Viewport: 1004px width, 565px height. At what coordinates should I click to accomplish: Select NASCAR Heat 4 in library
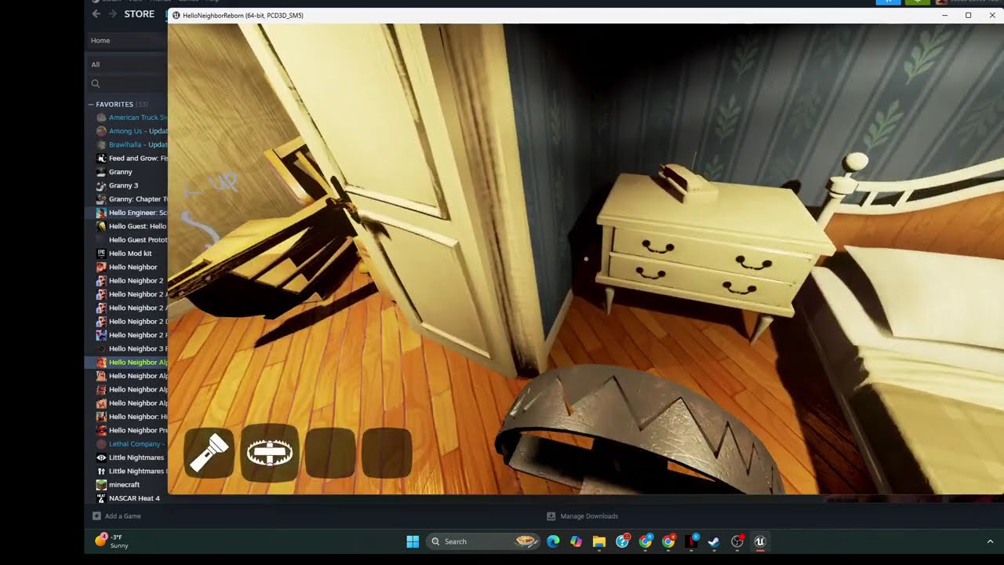(x=134, y=498)
